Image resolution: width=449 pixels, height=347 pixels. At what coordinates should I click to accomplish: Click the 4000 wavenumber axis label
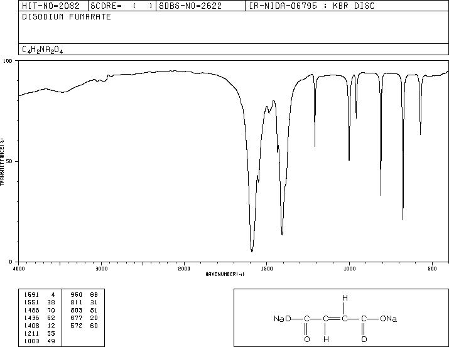(x=19, y=269)
